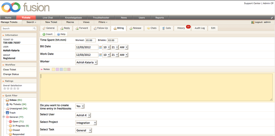Open the Bill Date AM/PM dropdown

(x=123, y=47)
